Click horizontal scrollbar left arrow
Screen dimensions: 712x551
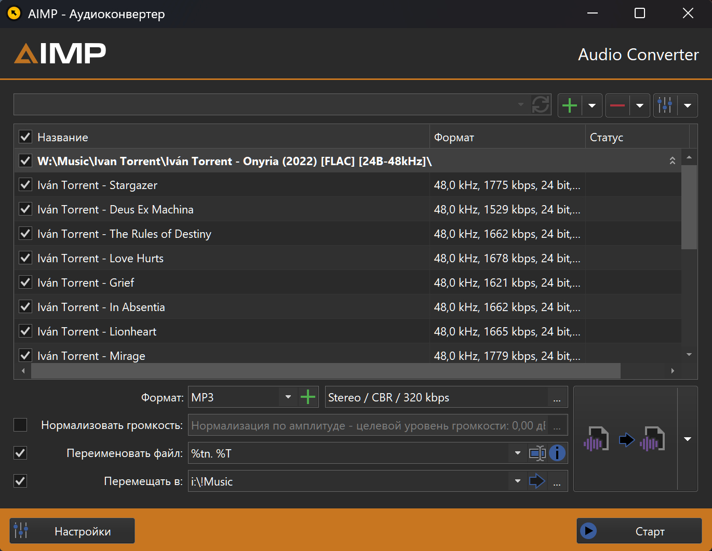[x=23, y=371]
